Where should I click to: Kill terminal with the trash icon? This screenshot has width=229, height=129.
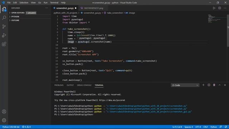[x=214, y=85]
